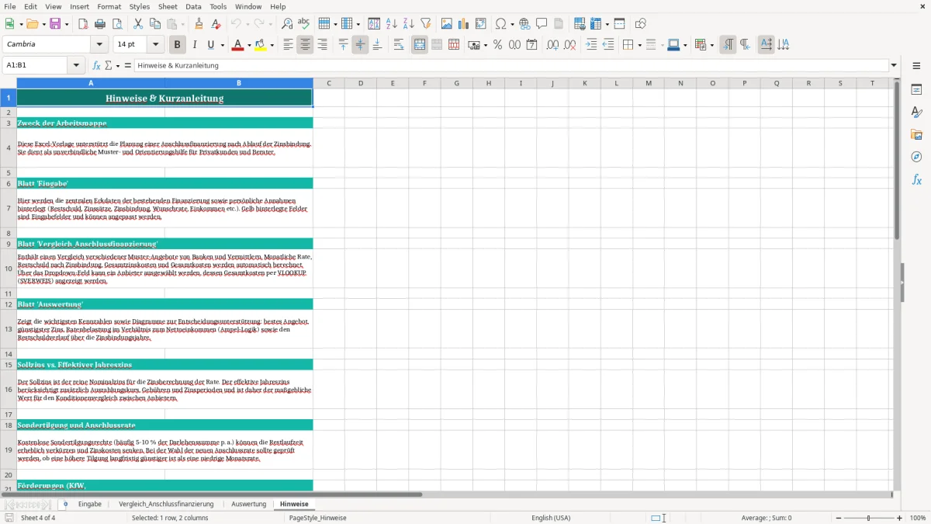
Task: Clear direct formatting
Action: point(216,24)
